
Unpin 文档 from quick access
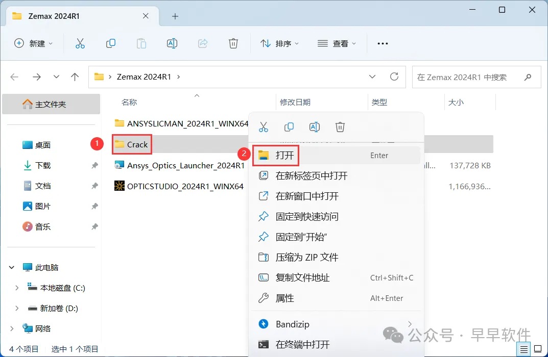(x=94, y=186)
